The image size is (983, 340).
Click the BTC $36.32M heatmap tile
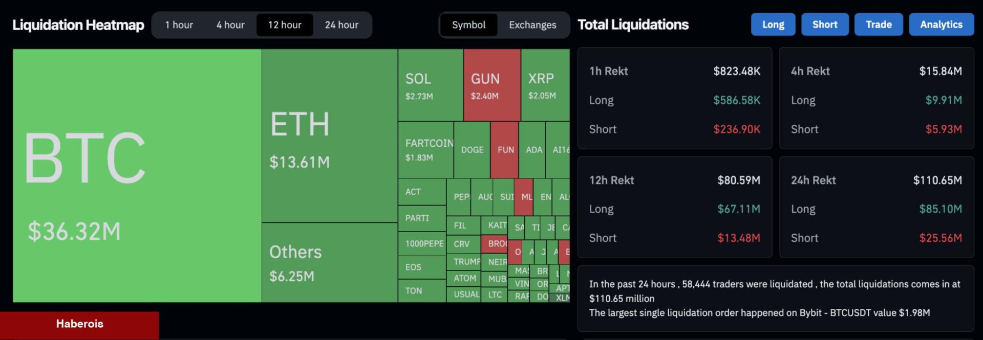[137, 175]
